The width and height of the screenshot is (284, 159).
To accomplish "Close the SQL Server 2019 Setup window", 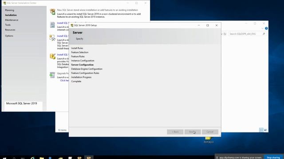I will (217, 26).
